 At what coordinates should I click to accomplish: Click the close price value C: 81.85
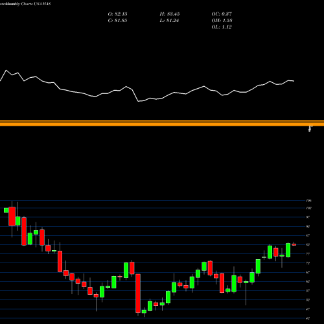(x=117, y=21)
